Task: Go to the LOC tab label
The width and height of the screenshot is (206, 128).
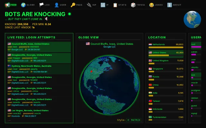Action: coord(47,5)
